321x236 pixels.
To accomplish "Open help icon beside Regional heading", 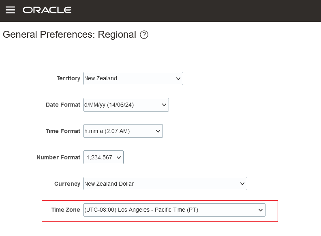I will click(x=144, y=34).
